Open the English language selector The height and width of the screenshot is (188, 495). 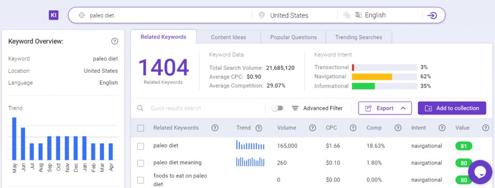375,15
